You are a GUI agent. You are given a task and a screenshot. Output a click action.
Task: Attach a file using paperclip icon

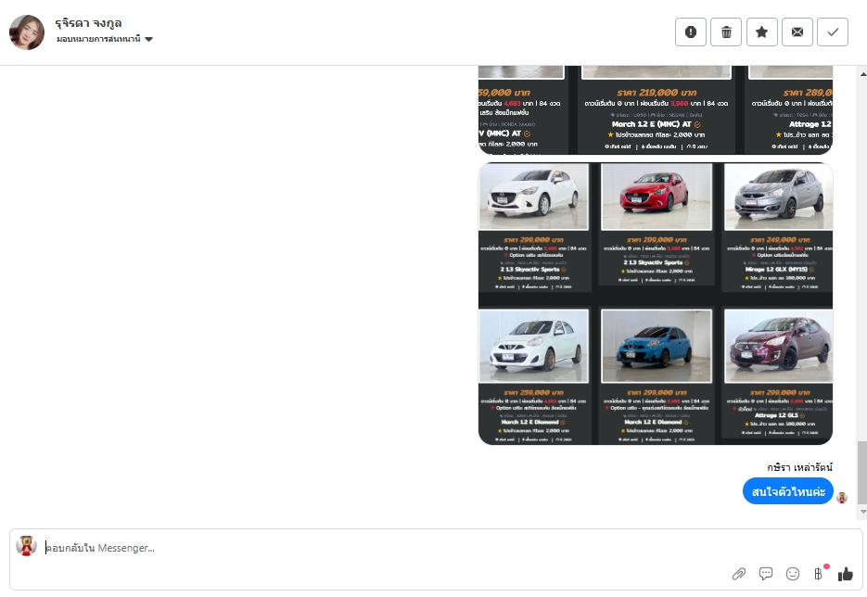[x=739, y=574]
